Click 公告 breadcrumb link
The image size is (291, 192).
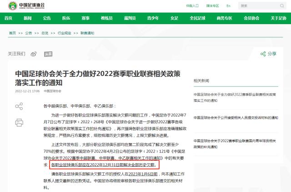click(x=28, y=33)
